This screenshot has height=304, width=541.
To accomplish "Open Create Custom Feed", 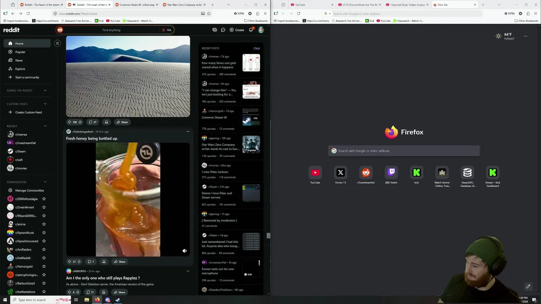I will click(x=28, y=112).
